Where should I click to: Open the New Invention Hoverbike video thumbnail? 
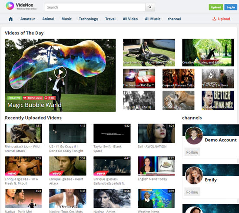(x=149, y=52)
